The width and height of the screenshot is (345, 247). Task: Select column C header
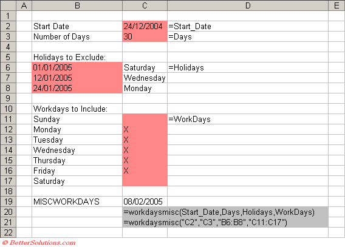click(145, 5)
